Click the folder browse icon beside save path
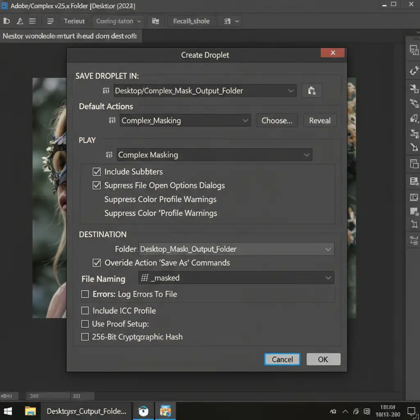Image resolution: width=420 pixels, height=420 pixels. 312,91
